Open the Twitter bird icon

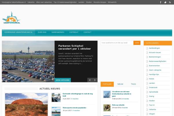pyautogui.click(x=165, y=2)
